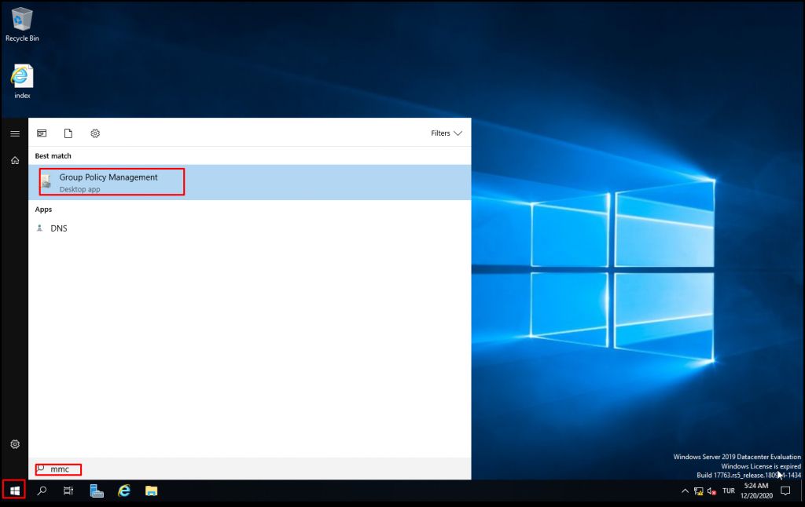Open the TUR language switcher
The image size is (805, 507).
(x=728, y=491)
